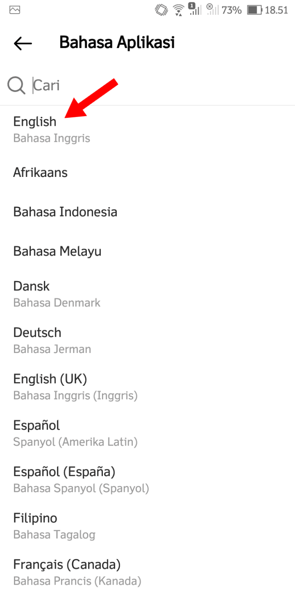Choose Français (Canada)
This screenshot has width=295, height=591.
pyautogui.click(x=67, y=564)
